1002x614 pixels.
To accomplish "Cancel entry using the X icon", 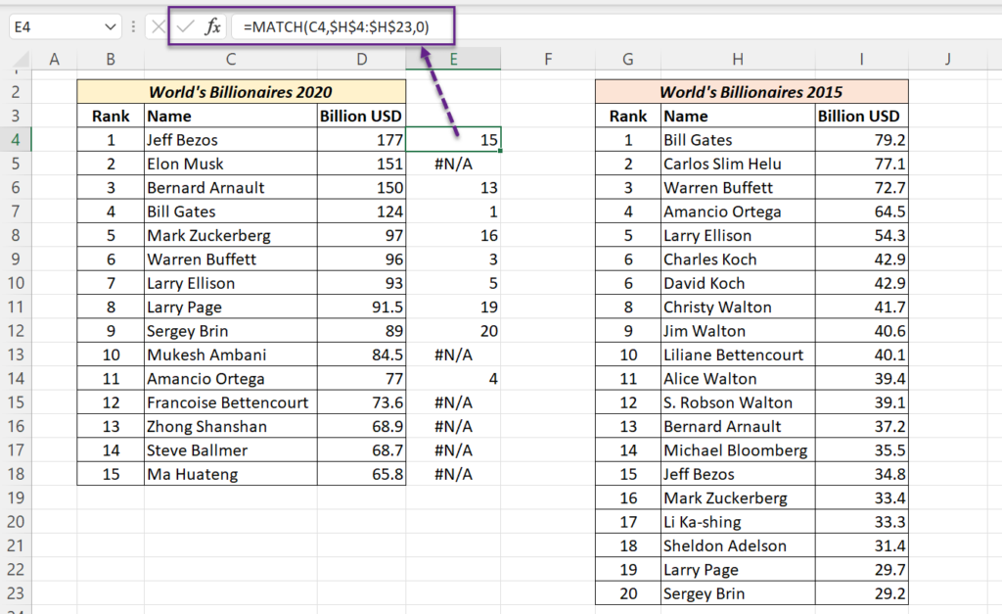I will point(159,26).
